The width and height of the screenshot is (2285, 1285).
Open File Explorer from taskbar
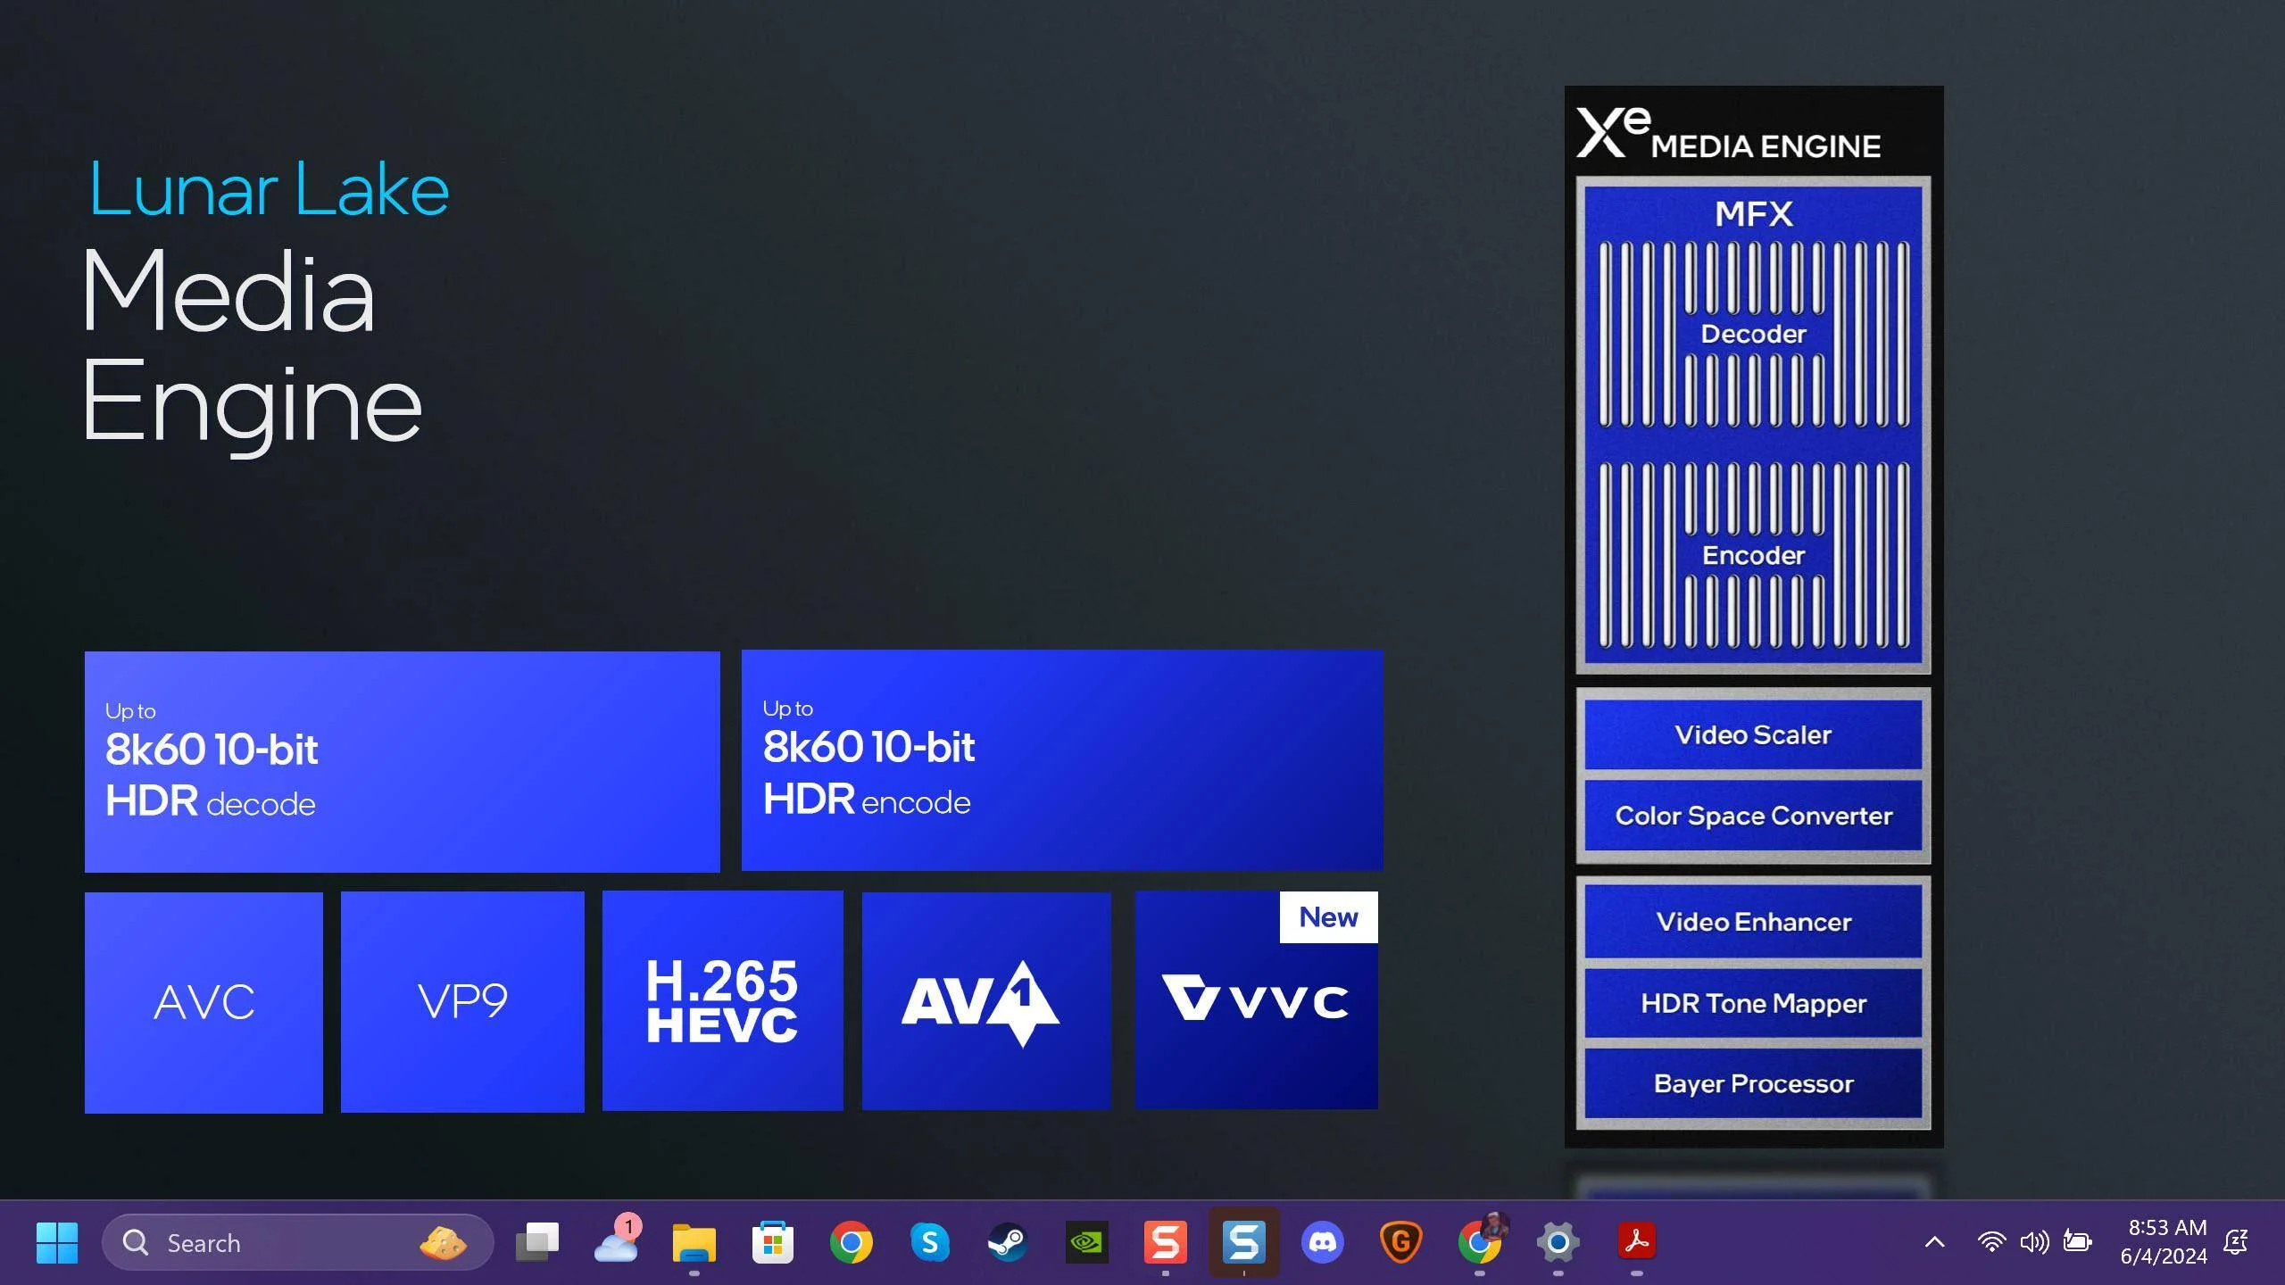pyautogui.click(x=694, y=1242)
